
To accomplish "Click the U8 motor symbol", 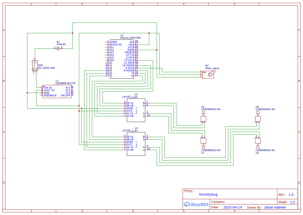I will point(258,143).
